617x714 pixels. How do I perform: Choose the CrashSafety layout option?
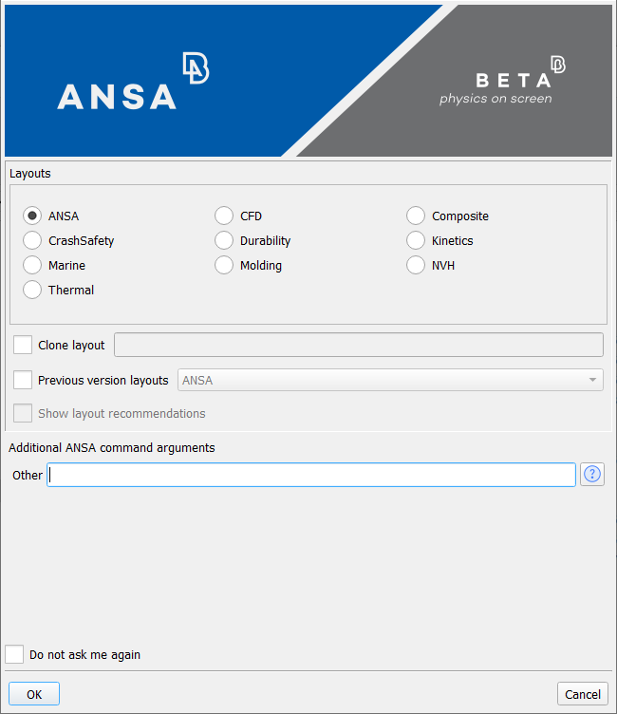tap(33, 241)
